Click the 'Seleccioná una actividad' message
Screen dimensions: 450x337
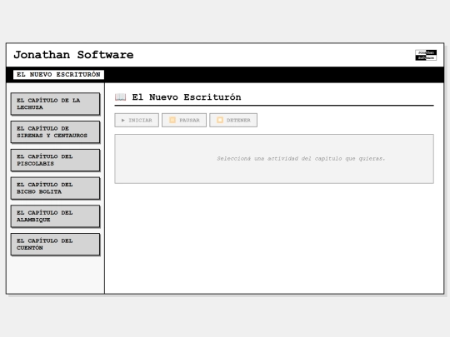301,158
